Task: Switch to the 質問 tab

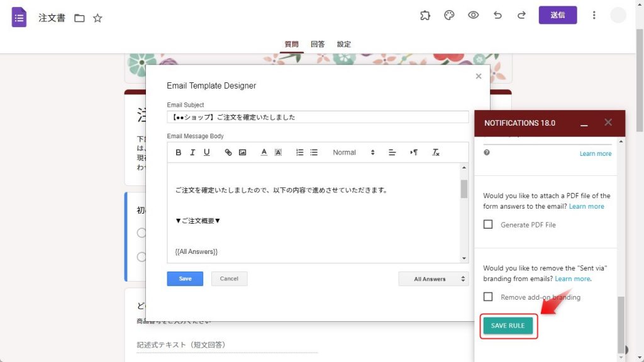Action: [x=292, y=45]
